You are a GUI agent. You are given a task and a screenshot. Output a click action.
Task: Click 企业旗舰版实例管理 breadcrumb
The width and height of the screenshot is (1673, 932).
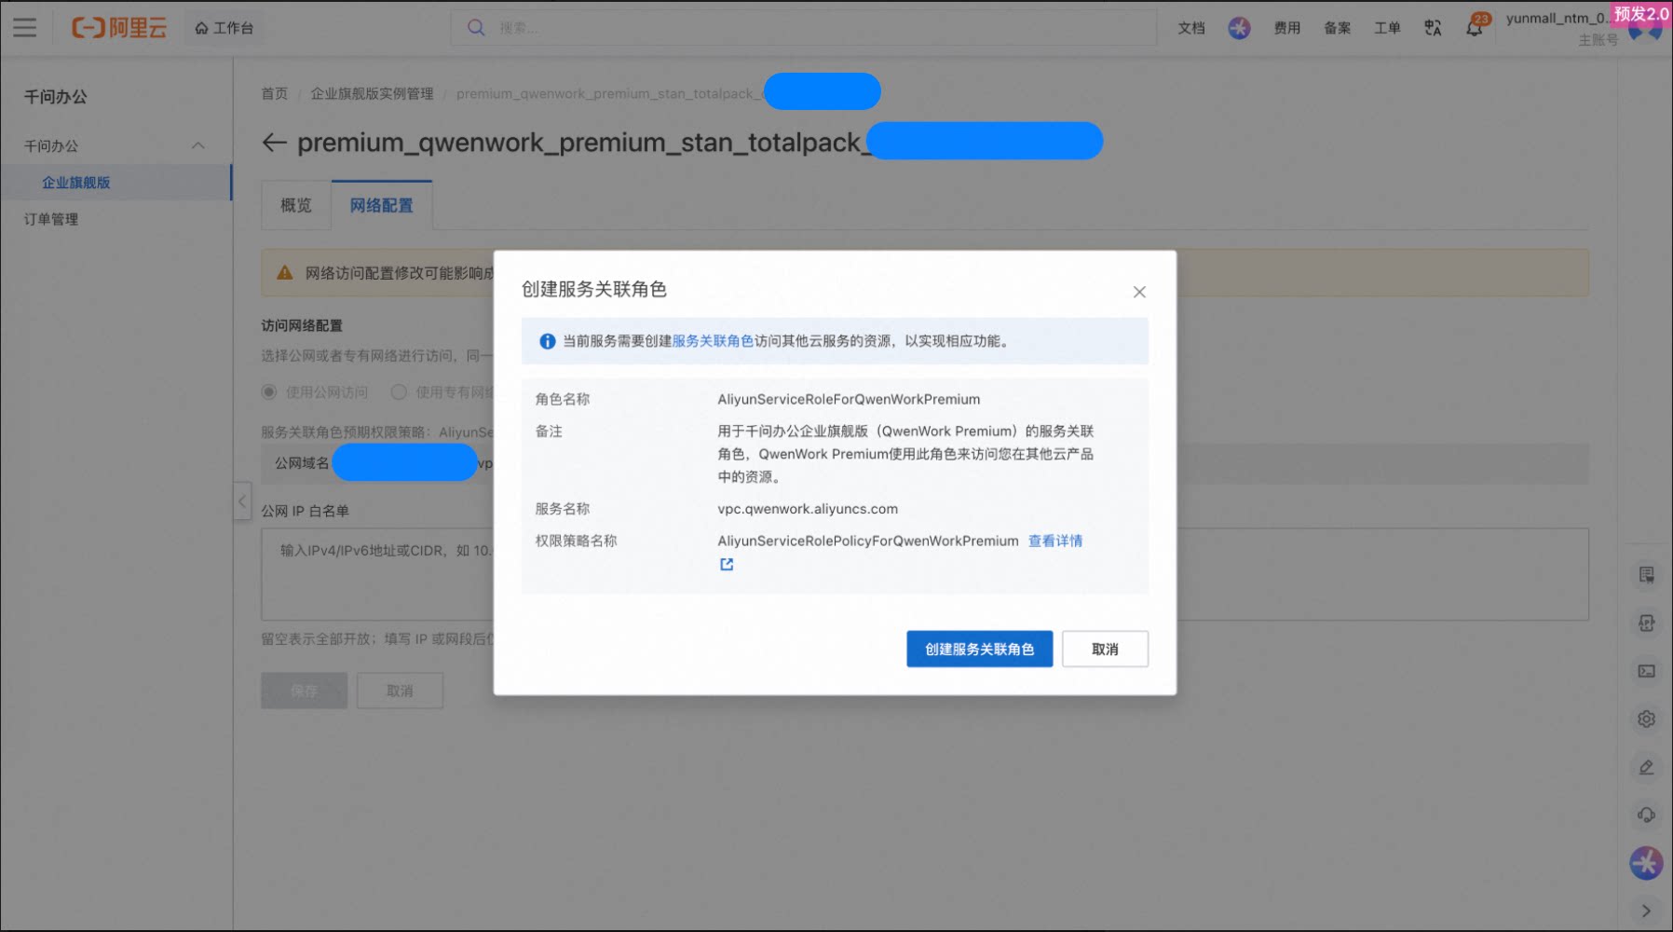point(372,93)
